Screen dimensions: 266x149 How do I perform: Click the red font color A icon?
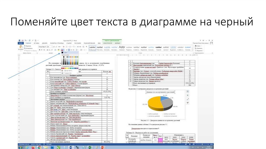(x=62, y=50)
